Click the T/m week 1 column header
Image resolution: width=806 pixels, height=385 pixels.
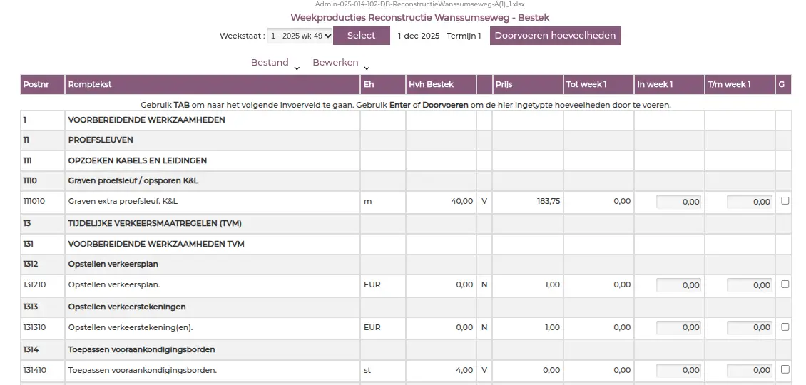pyautogui.click(x=740, y=84)
